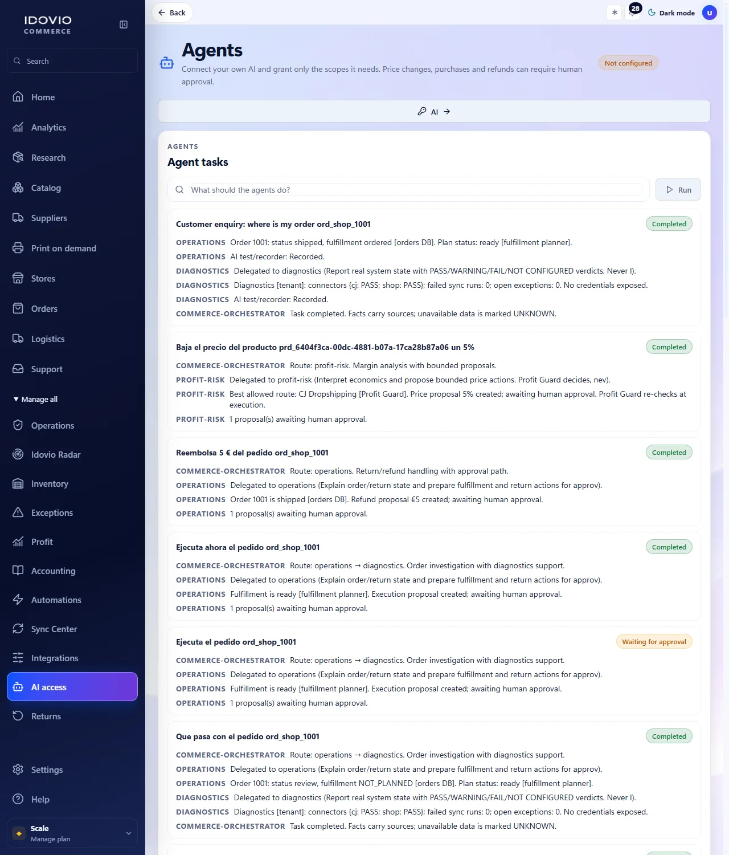Open the Sync Center
Viewport: 729px width, 855px height.
(72, 629)
